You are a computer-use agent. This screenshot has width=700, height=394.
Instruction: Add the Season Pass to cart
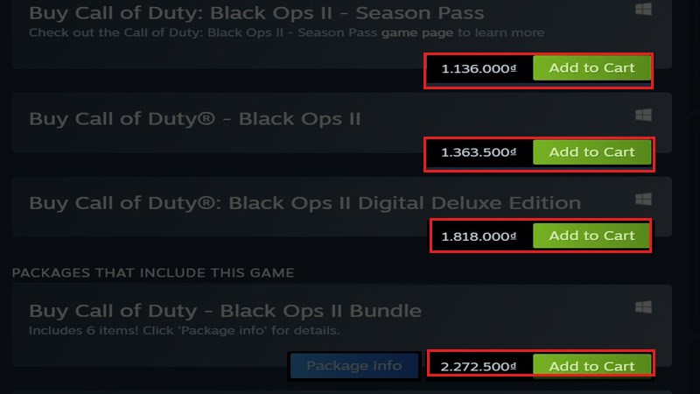pyautogui.click(x=591, y=68)
